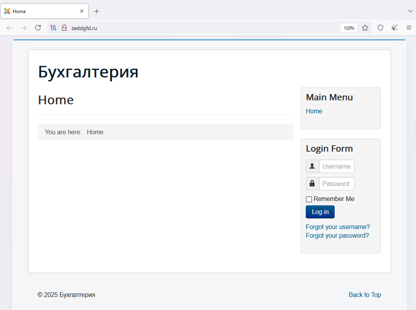Click the Back to Top link
Screen dimensions: 416x310
[365, 295]
